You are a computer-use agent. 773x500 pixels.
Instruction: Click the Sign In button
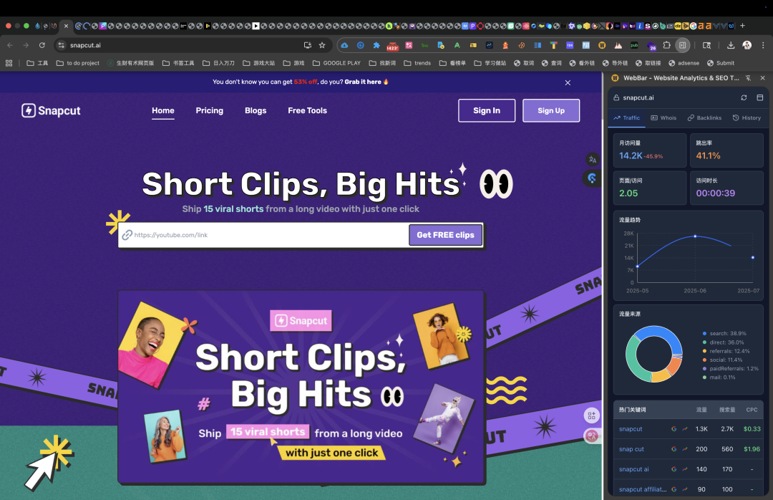click(x=487, y=110)
